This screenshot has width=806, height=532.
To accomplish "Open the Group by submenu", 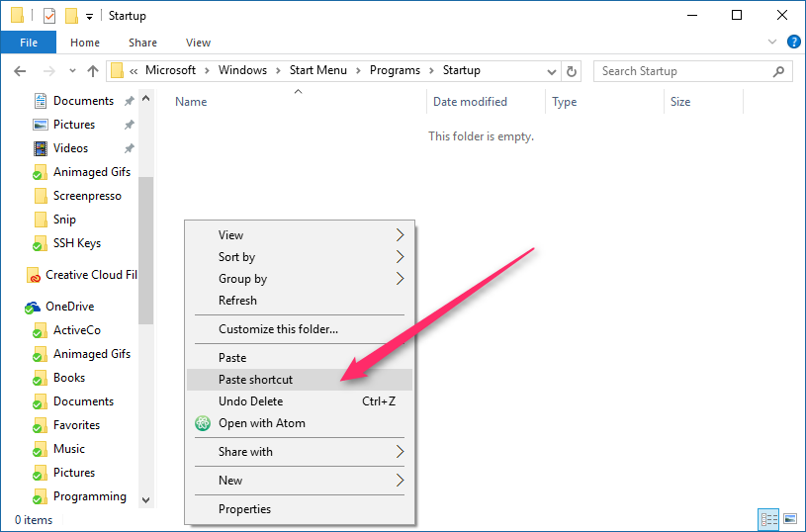I will (x=300, y=279).
